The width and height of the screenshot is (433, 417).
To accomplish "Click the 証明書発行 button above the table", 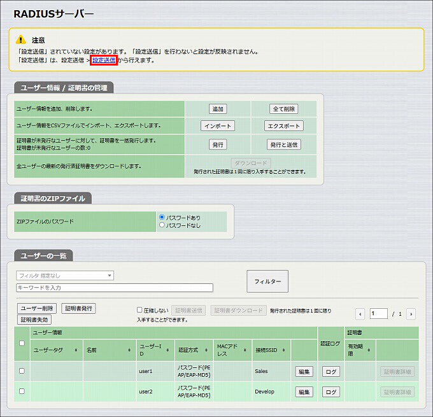I will [78, 308].
